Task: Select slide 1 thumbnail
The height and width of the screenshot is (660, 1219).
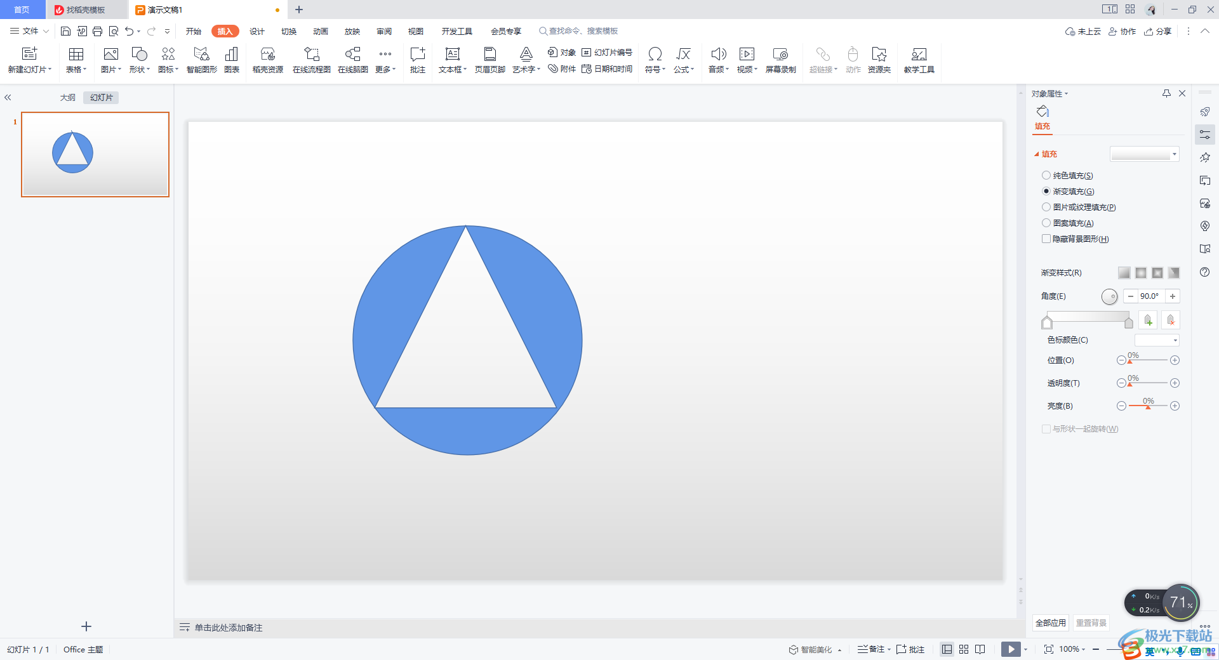Action: (95, 154)
